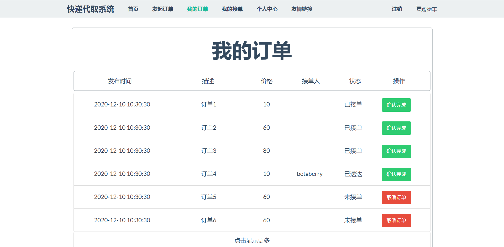The width and height of the screenshot is (504, 247).
Task: Click the 接单人 column header
Action: click(x=311, y=81)
